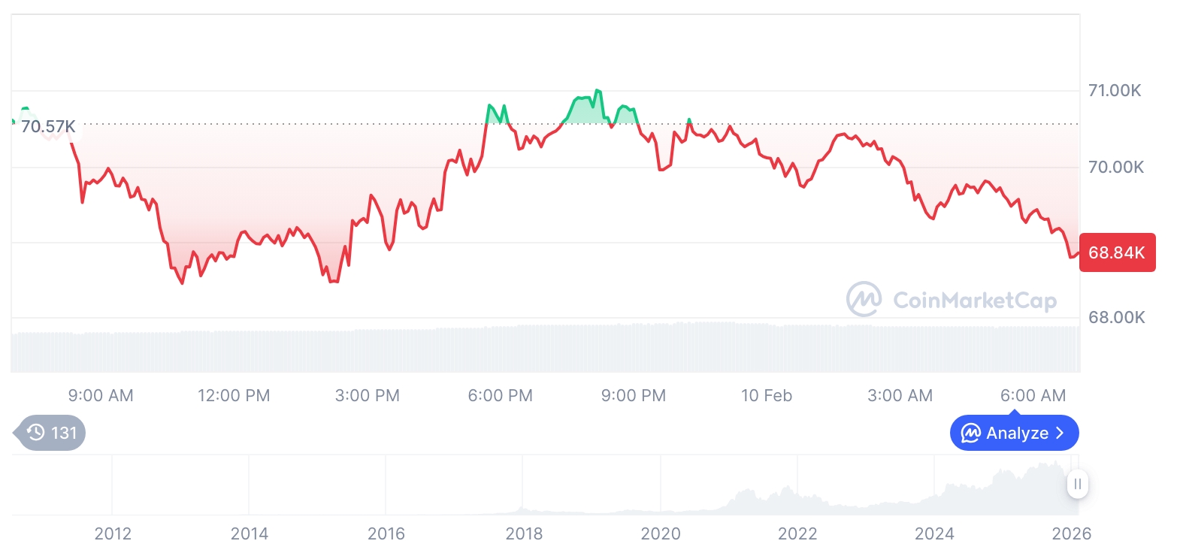Click the 6:00 PM time axis label

click(500, 395)
